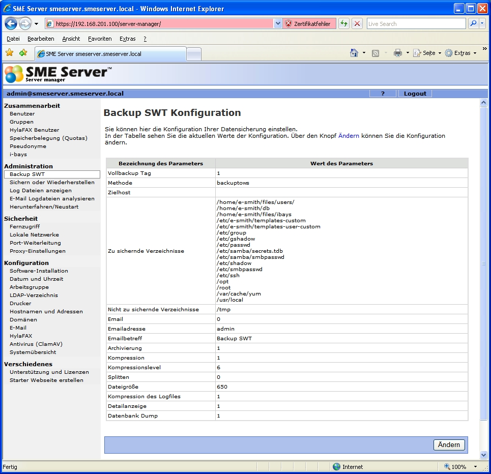Select the SME Server smeserver.smeserver.local tab

click(110, 54)
